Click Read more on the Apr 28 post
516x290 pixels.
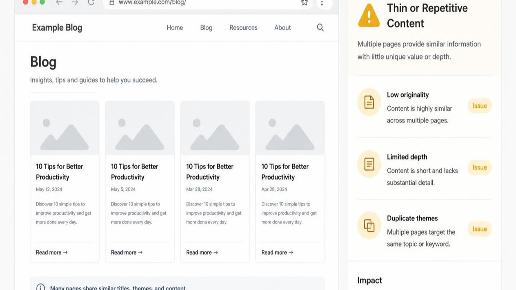(x=277, y=252)
